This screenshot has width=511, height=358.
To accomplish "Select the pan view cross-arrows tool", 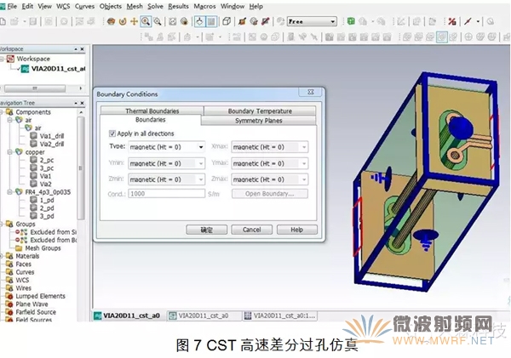I will click(x=134, y=21).
